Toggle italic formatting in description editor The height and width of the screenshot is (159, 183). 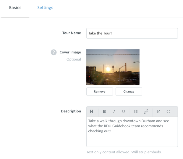[114, 112]
